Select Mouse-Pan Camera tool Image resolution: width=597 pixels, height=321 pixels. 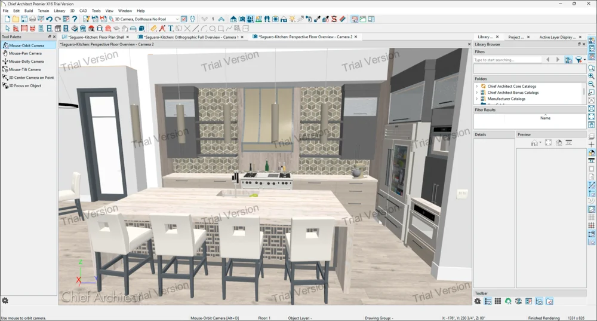tap(25, 53)
